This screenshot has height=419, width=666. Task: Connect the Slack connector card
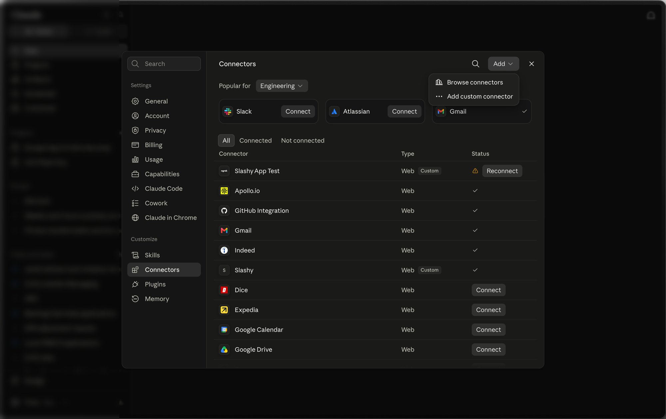pos(298,111)
